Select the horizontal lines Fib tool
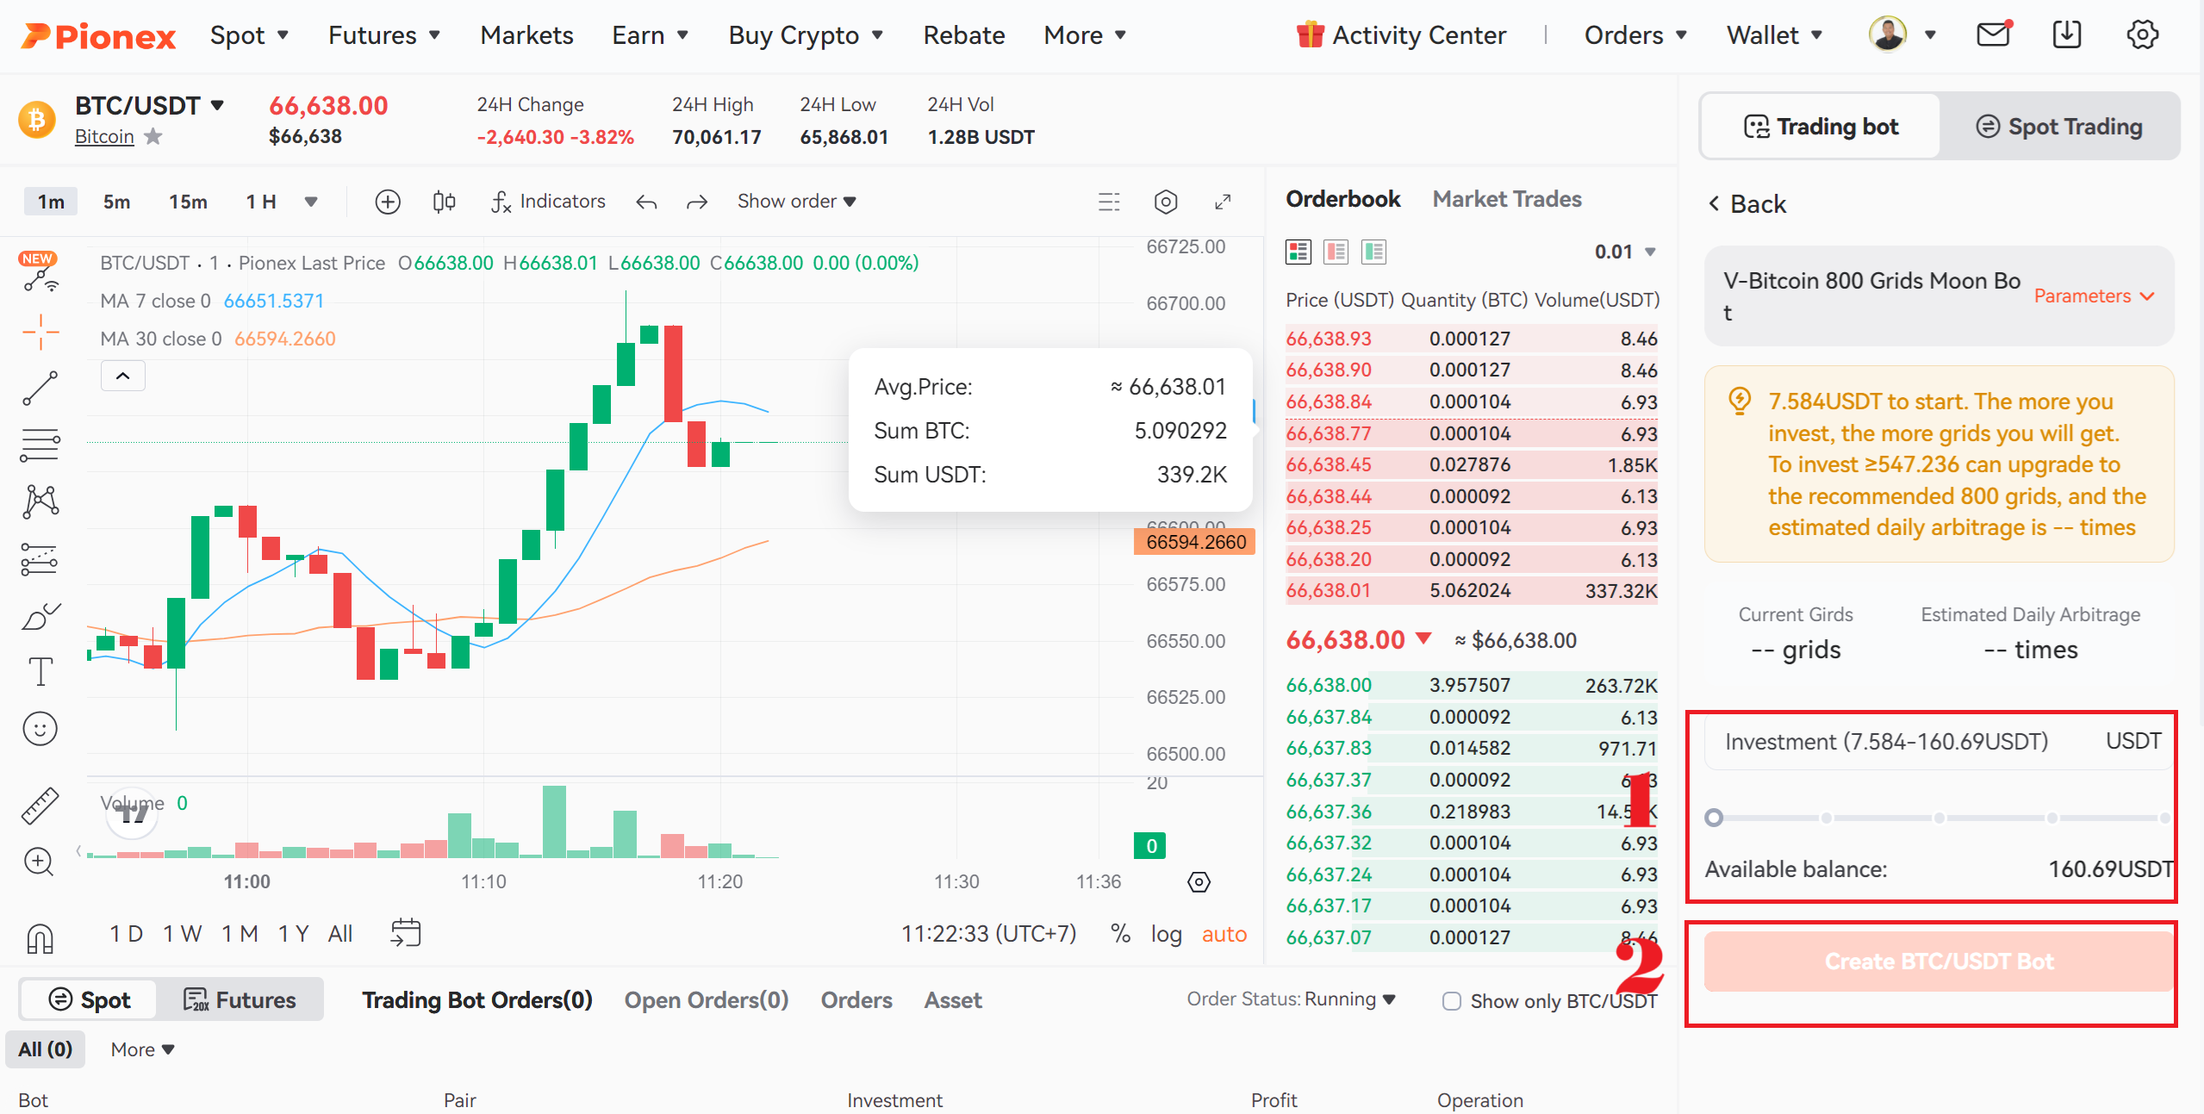Image resolution: width=2204 pixels, height=1114 pixels. (40, 445)
